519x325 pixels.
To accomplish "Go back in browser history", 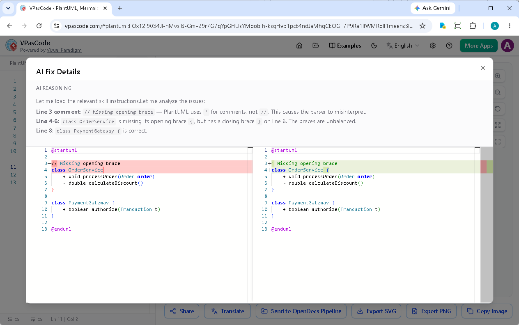I will pyautogui.click(x=9, y=26).
